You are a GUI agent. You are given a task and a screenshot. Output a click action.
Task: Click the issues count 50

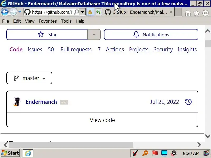(51, 50)
